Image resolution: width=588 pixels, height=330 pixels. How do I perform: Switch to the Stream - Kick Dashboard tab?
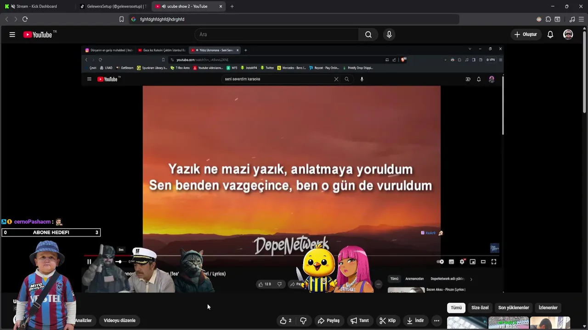pyautogui.click(x=38, y=6)
